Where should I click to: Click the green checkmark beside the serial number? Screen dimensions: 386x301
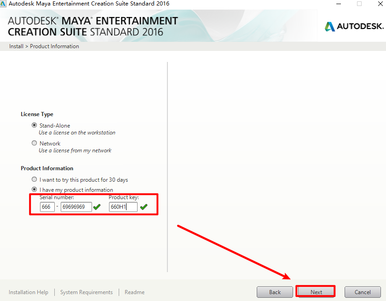(97, 207)
